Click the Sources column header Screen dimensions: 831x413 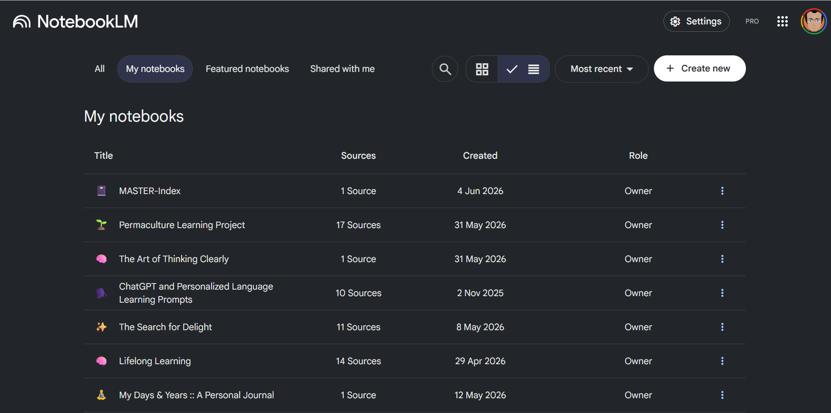click(x=358, y=156)
